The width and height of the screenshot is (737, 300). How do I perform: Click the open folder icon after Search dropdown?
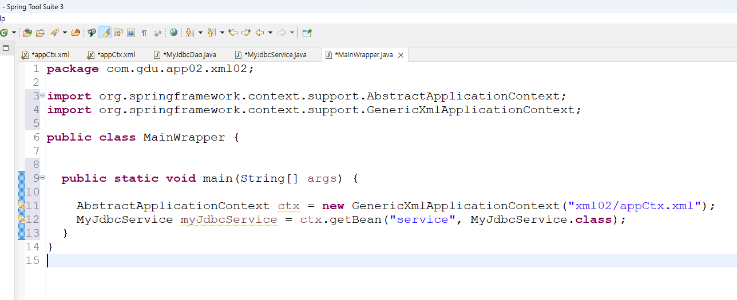(76, 33)
